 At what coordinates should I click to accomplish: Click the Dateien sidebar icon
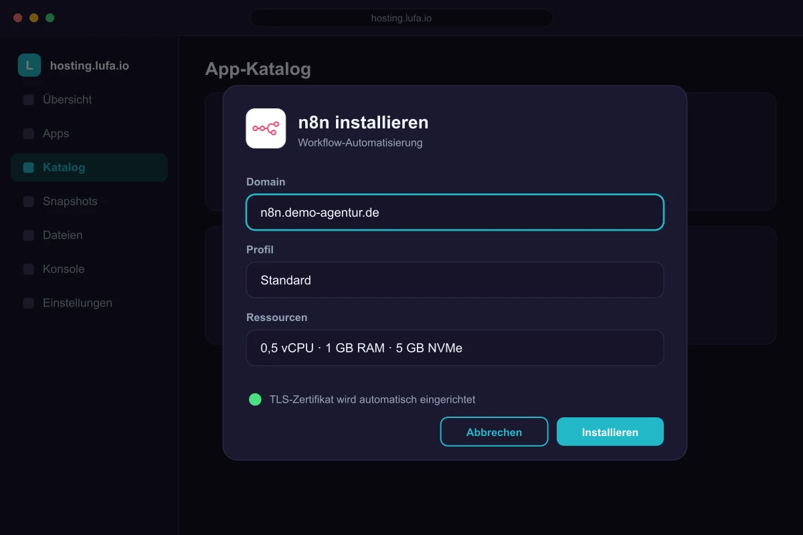click(x=29, y=235)
